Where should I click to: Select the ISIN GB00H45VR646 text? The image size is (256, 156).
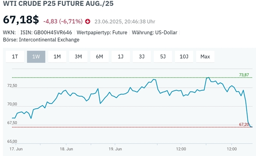pyautogui.click(x=46, y=33)
